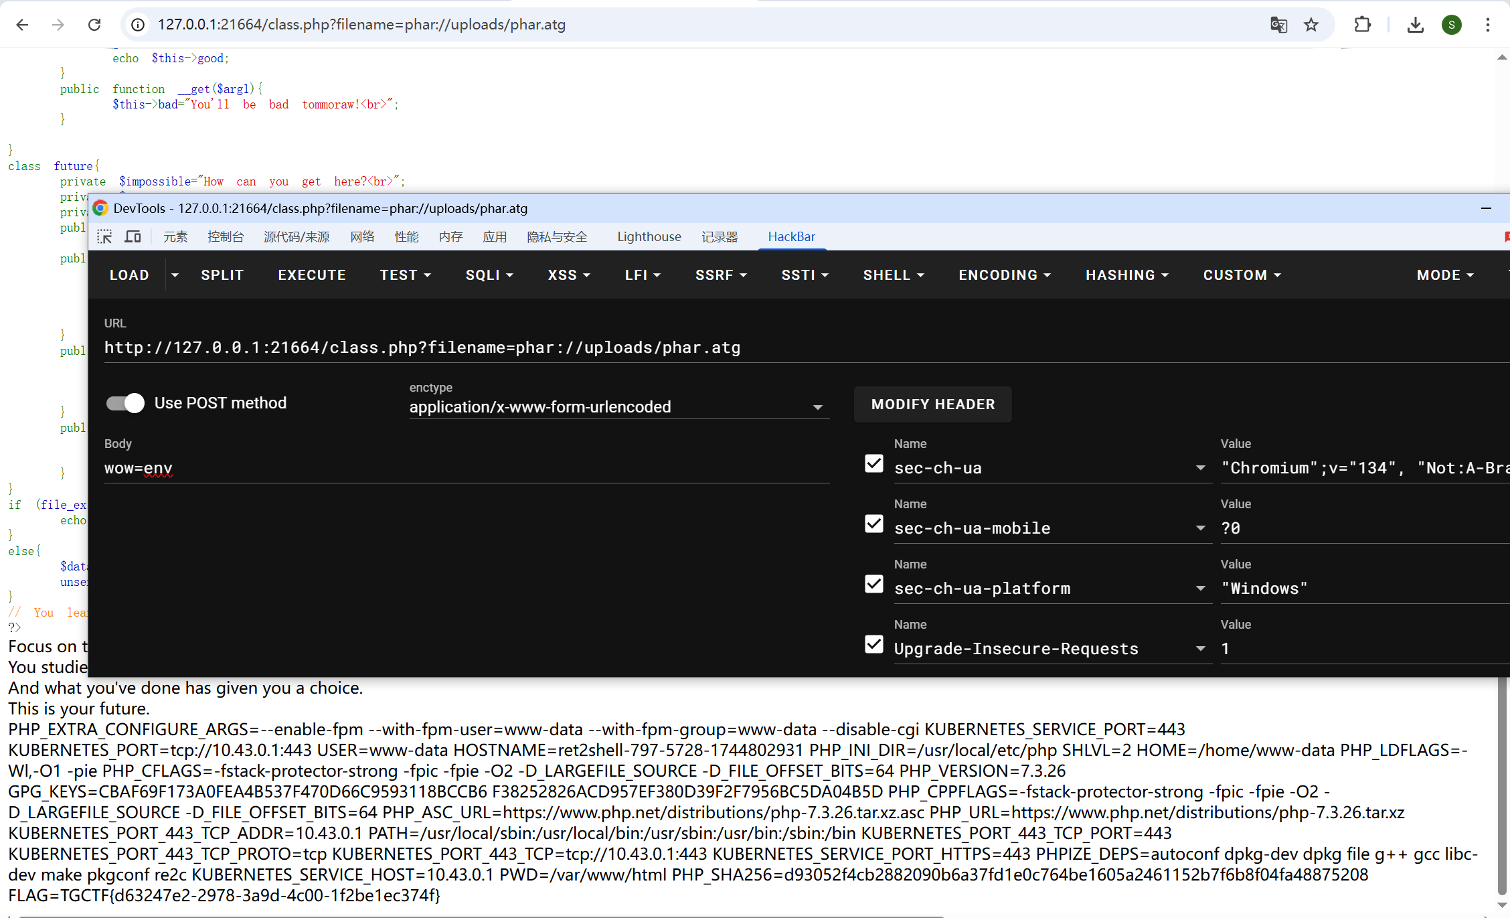Viewport: 1510px width, 918px height.
Task: Uncheck the sec-ch-ua header checkbox
Action: [874, 463]
